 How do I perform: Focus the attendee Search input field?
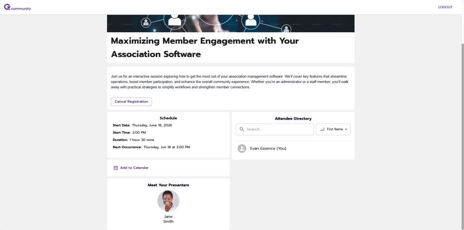click(x=278, y=129)
